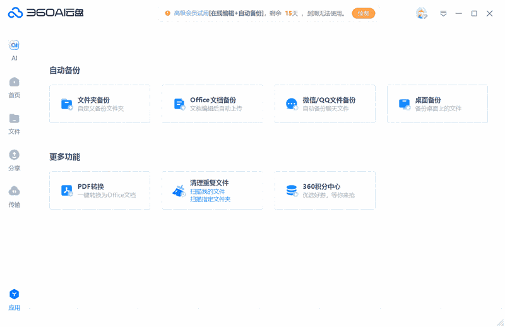505x327 pixels.
Task: Click the 更多功能 section heading
Action: pyautogui.click(x=65, y=157)
